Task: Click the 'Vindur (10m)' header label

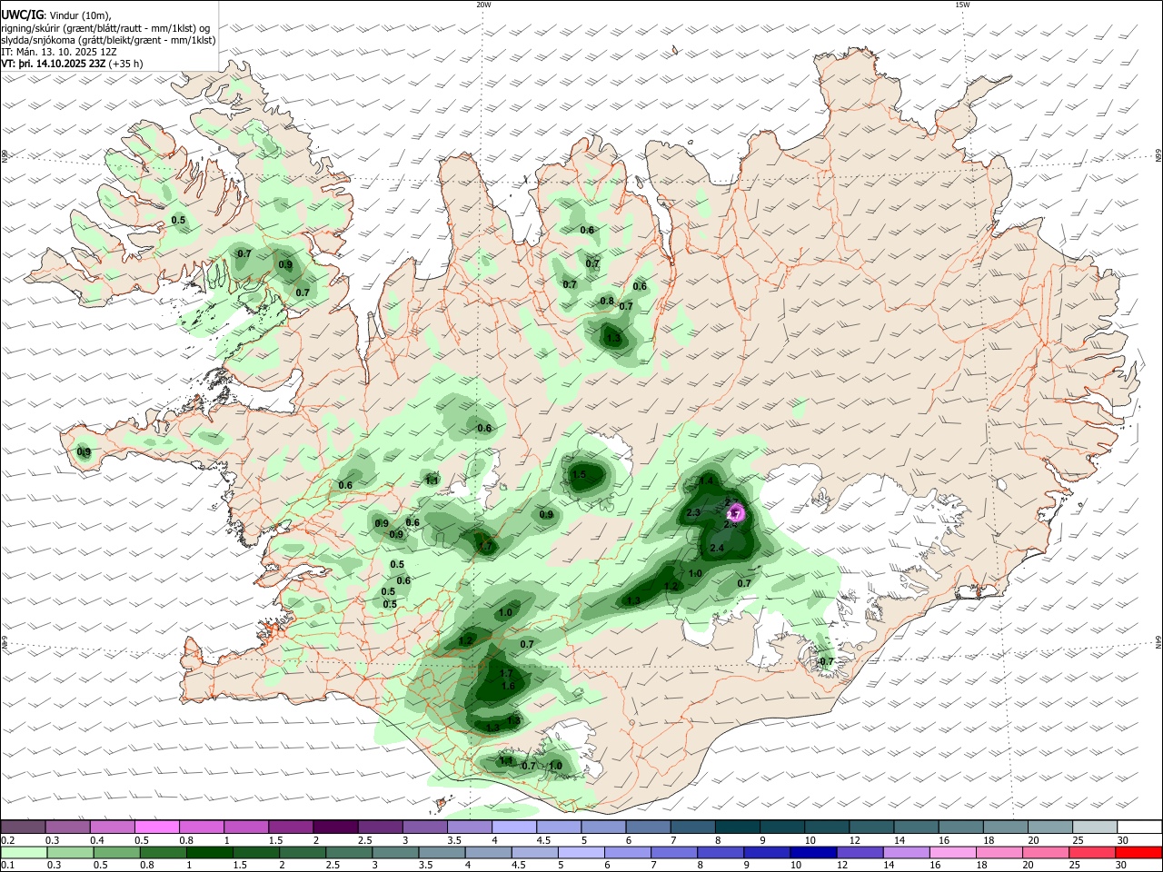Action: click(x=78, y=14)
